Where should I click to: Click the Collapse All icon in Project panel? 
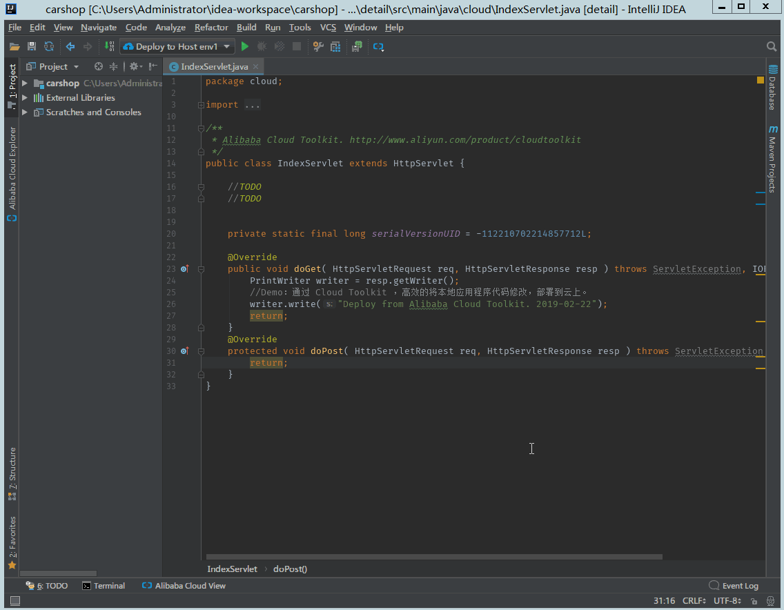coord(113,66)
